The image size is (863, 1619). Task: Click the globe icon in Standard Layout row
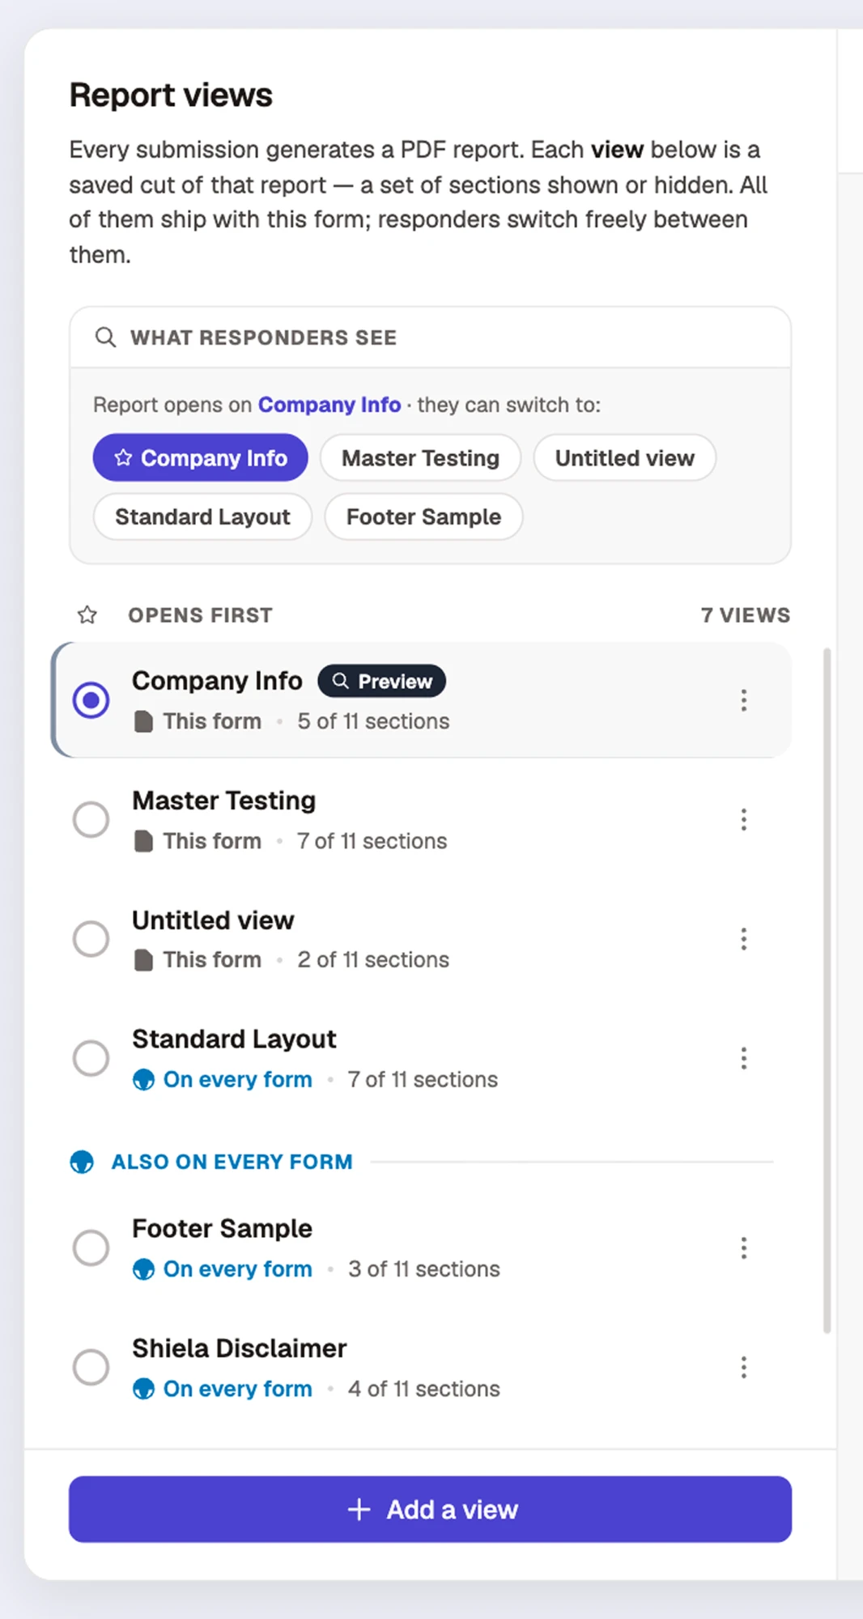coord(143,1080)
